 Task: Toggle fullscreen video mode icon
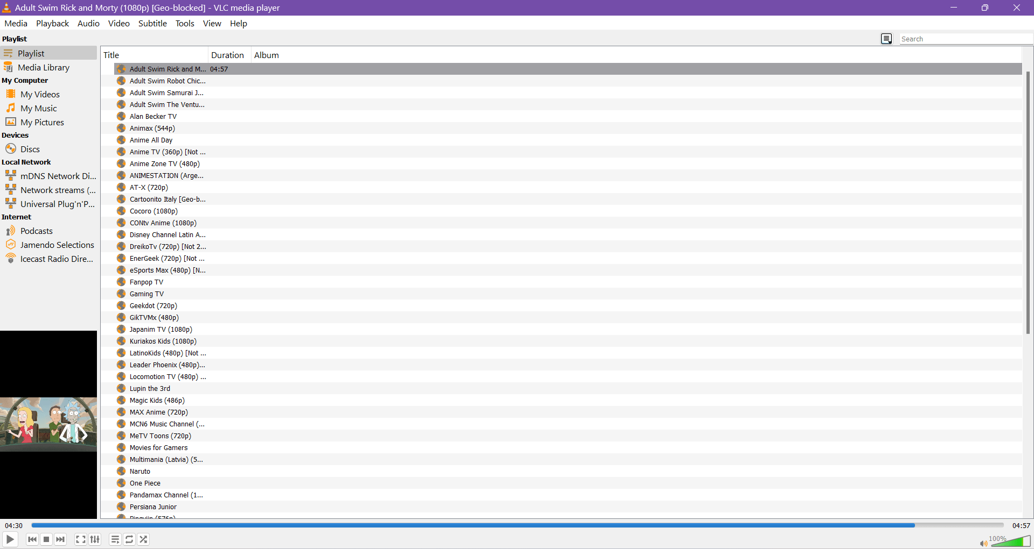point(81,539)
